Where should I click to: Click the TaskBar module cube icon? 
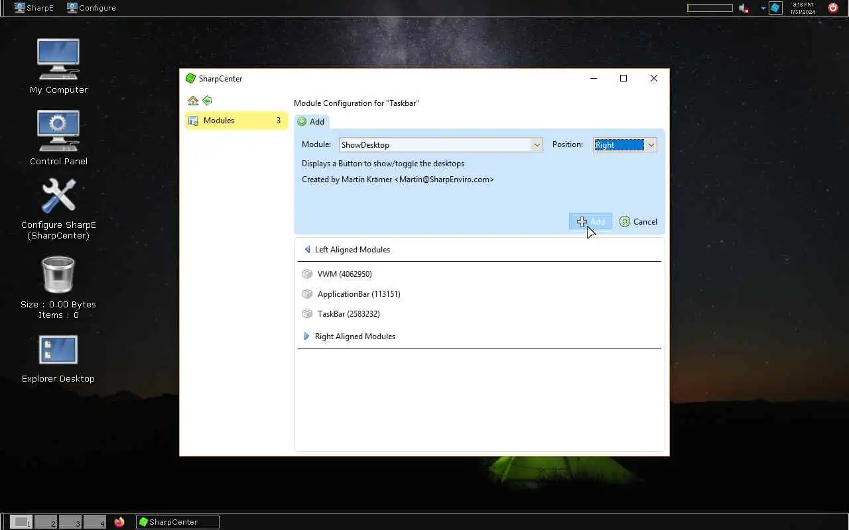(306, 313)
